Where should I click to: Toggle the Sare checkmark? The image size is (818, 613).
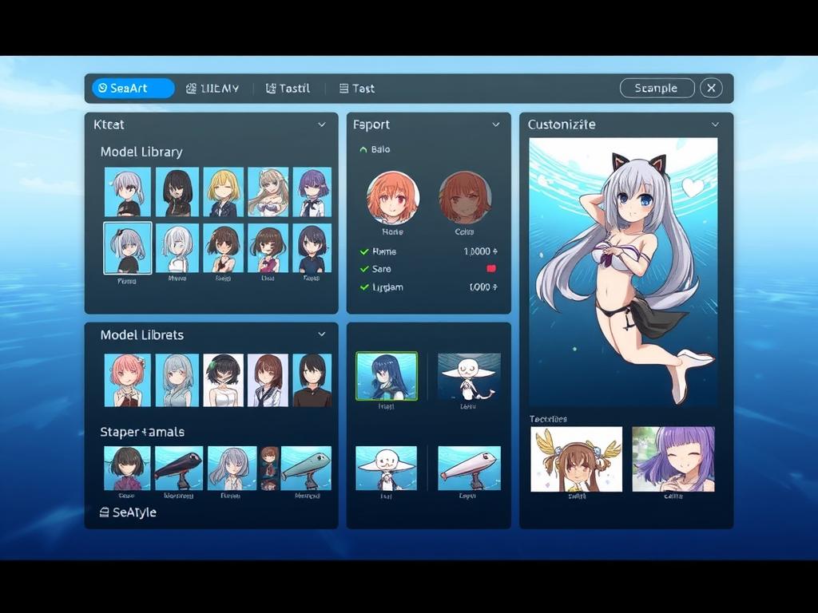(364, 270)
